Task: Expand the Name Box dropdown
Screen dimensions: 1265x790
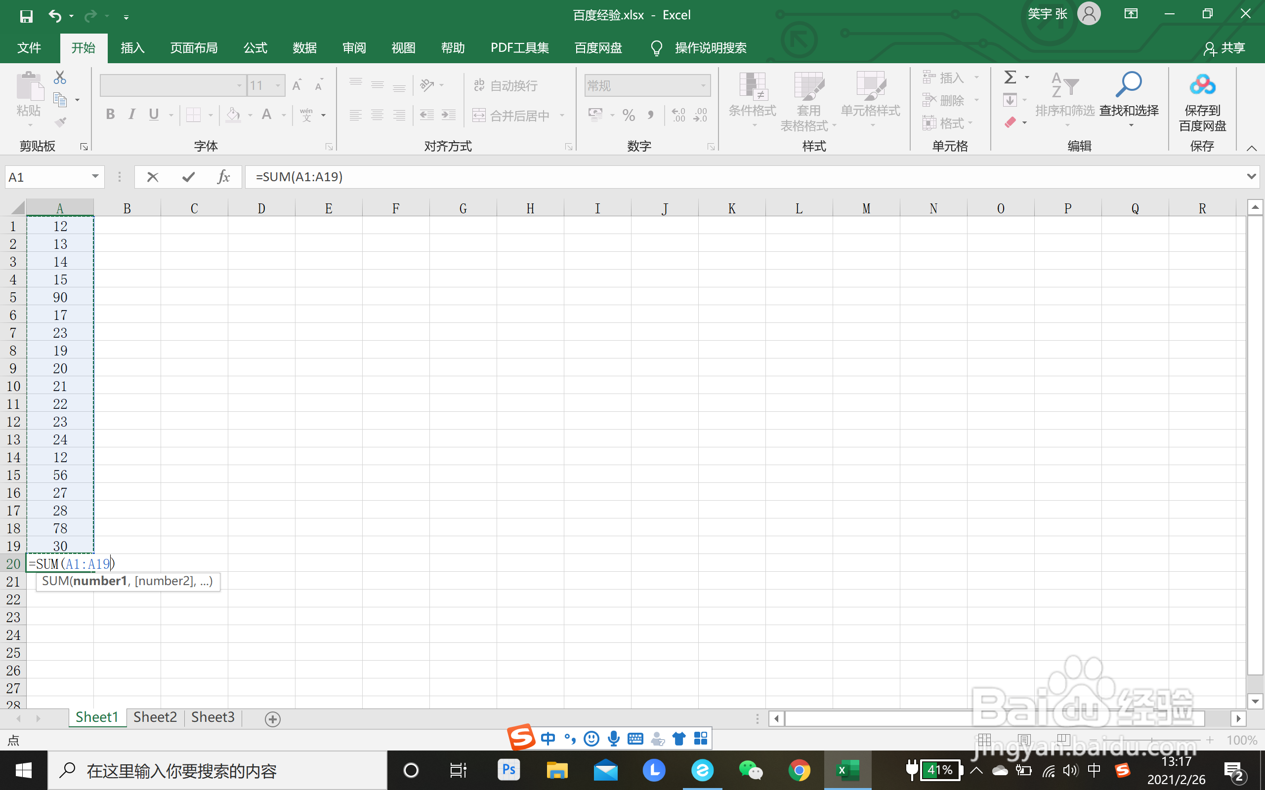Action: tap(95, 177)
